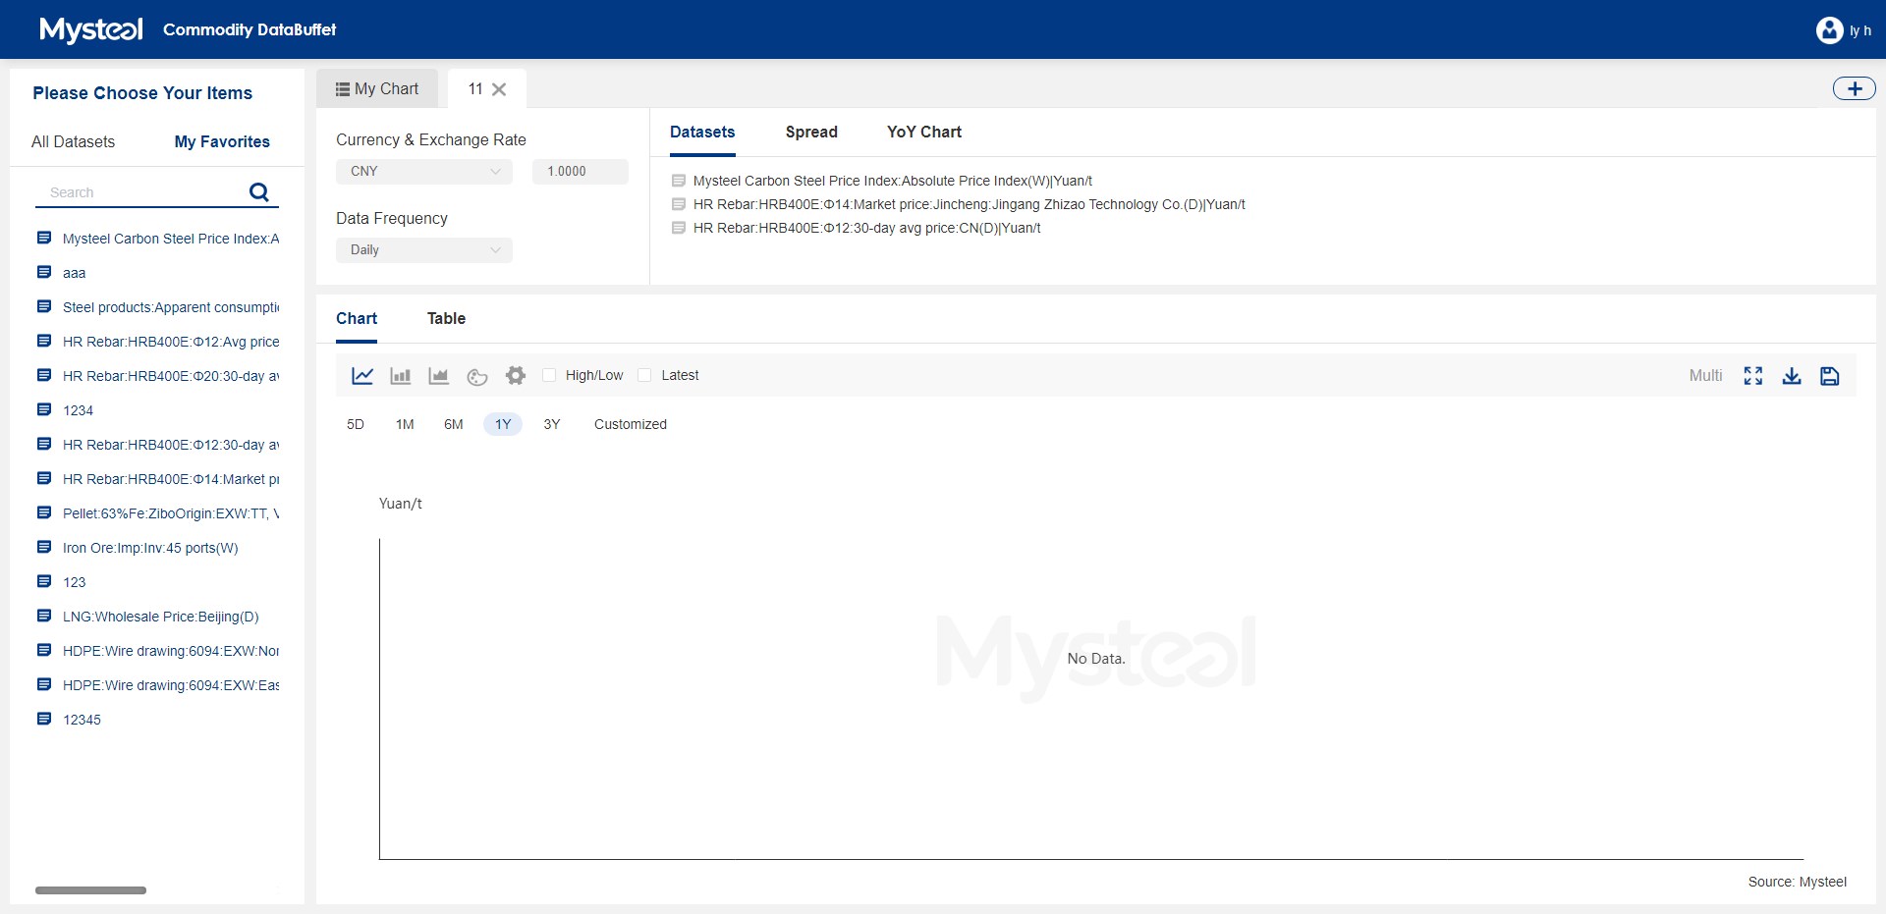
Task: Enable the High/Low checkbox
Action: pos(549,375)
